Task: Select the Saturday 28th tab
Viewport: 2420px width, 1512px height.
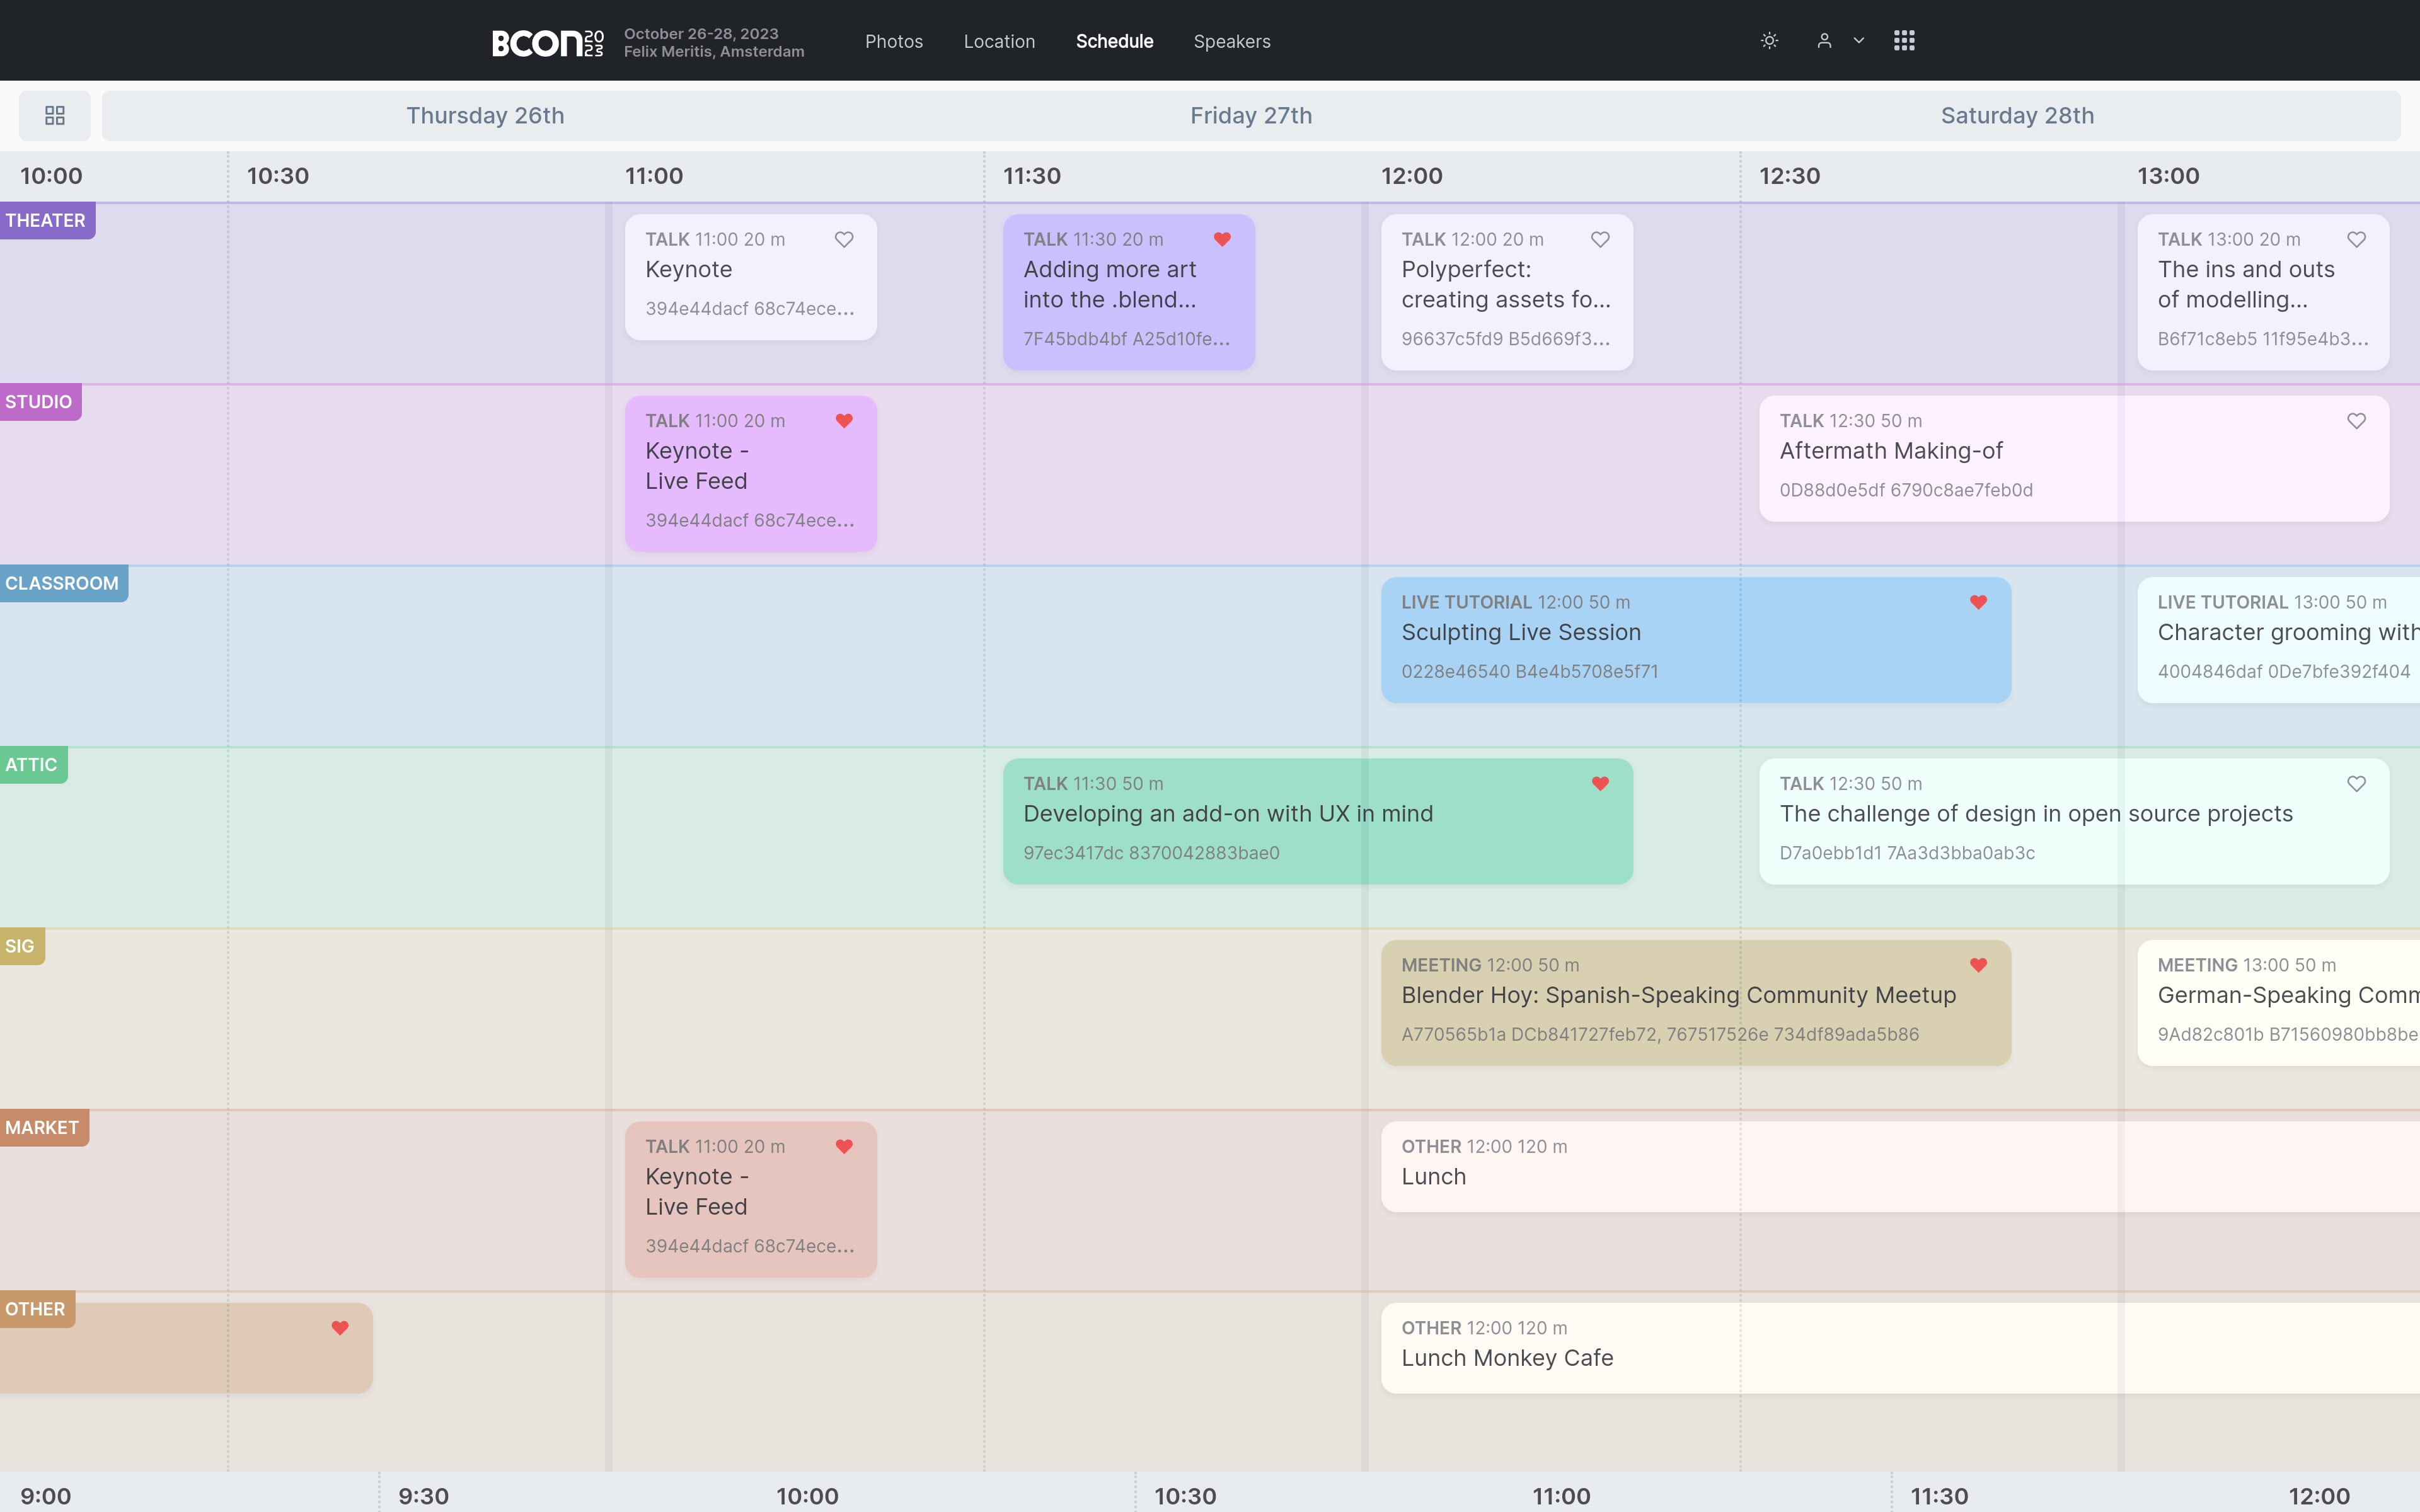Action: pos(2017,116)
